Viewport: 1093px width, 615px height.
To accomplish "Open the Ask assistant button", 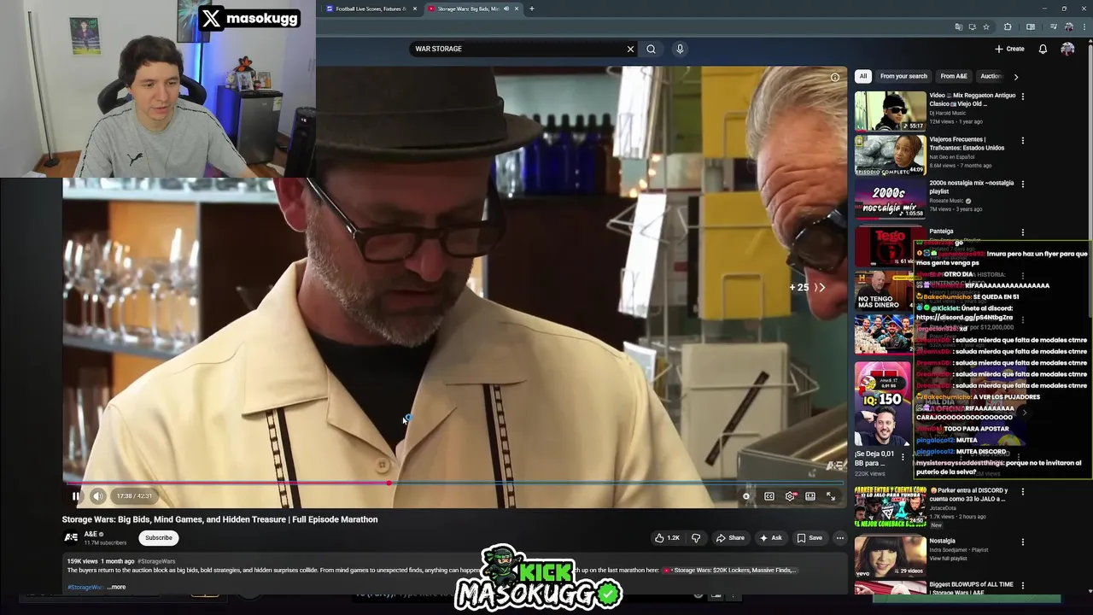I will point(771,538).
